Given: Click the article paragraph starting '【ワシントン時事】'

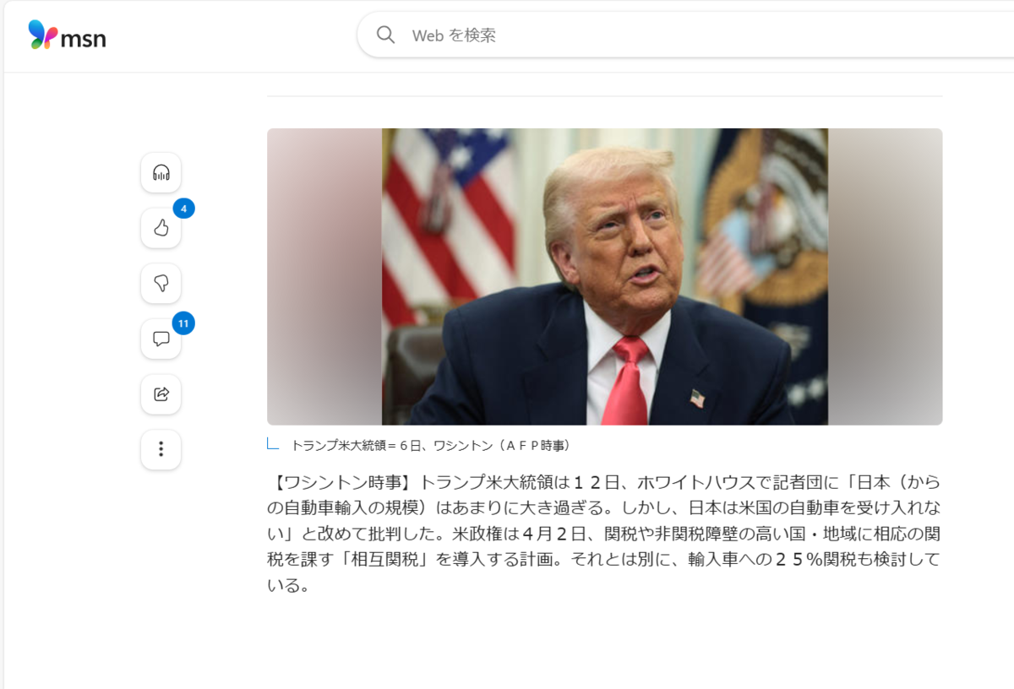Looking at the screenshot, I should (603, 534).
